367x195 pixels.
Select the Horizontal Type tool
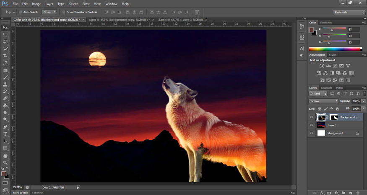(x=5, y=134)
